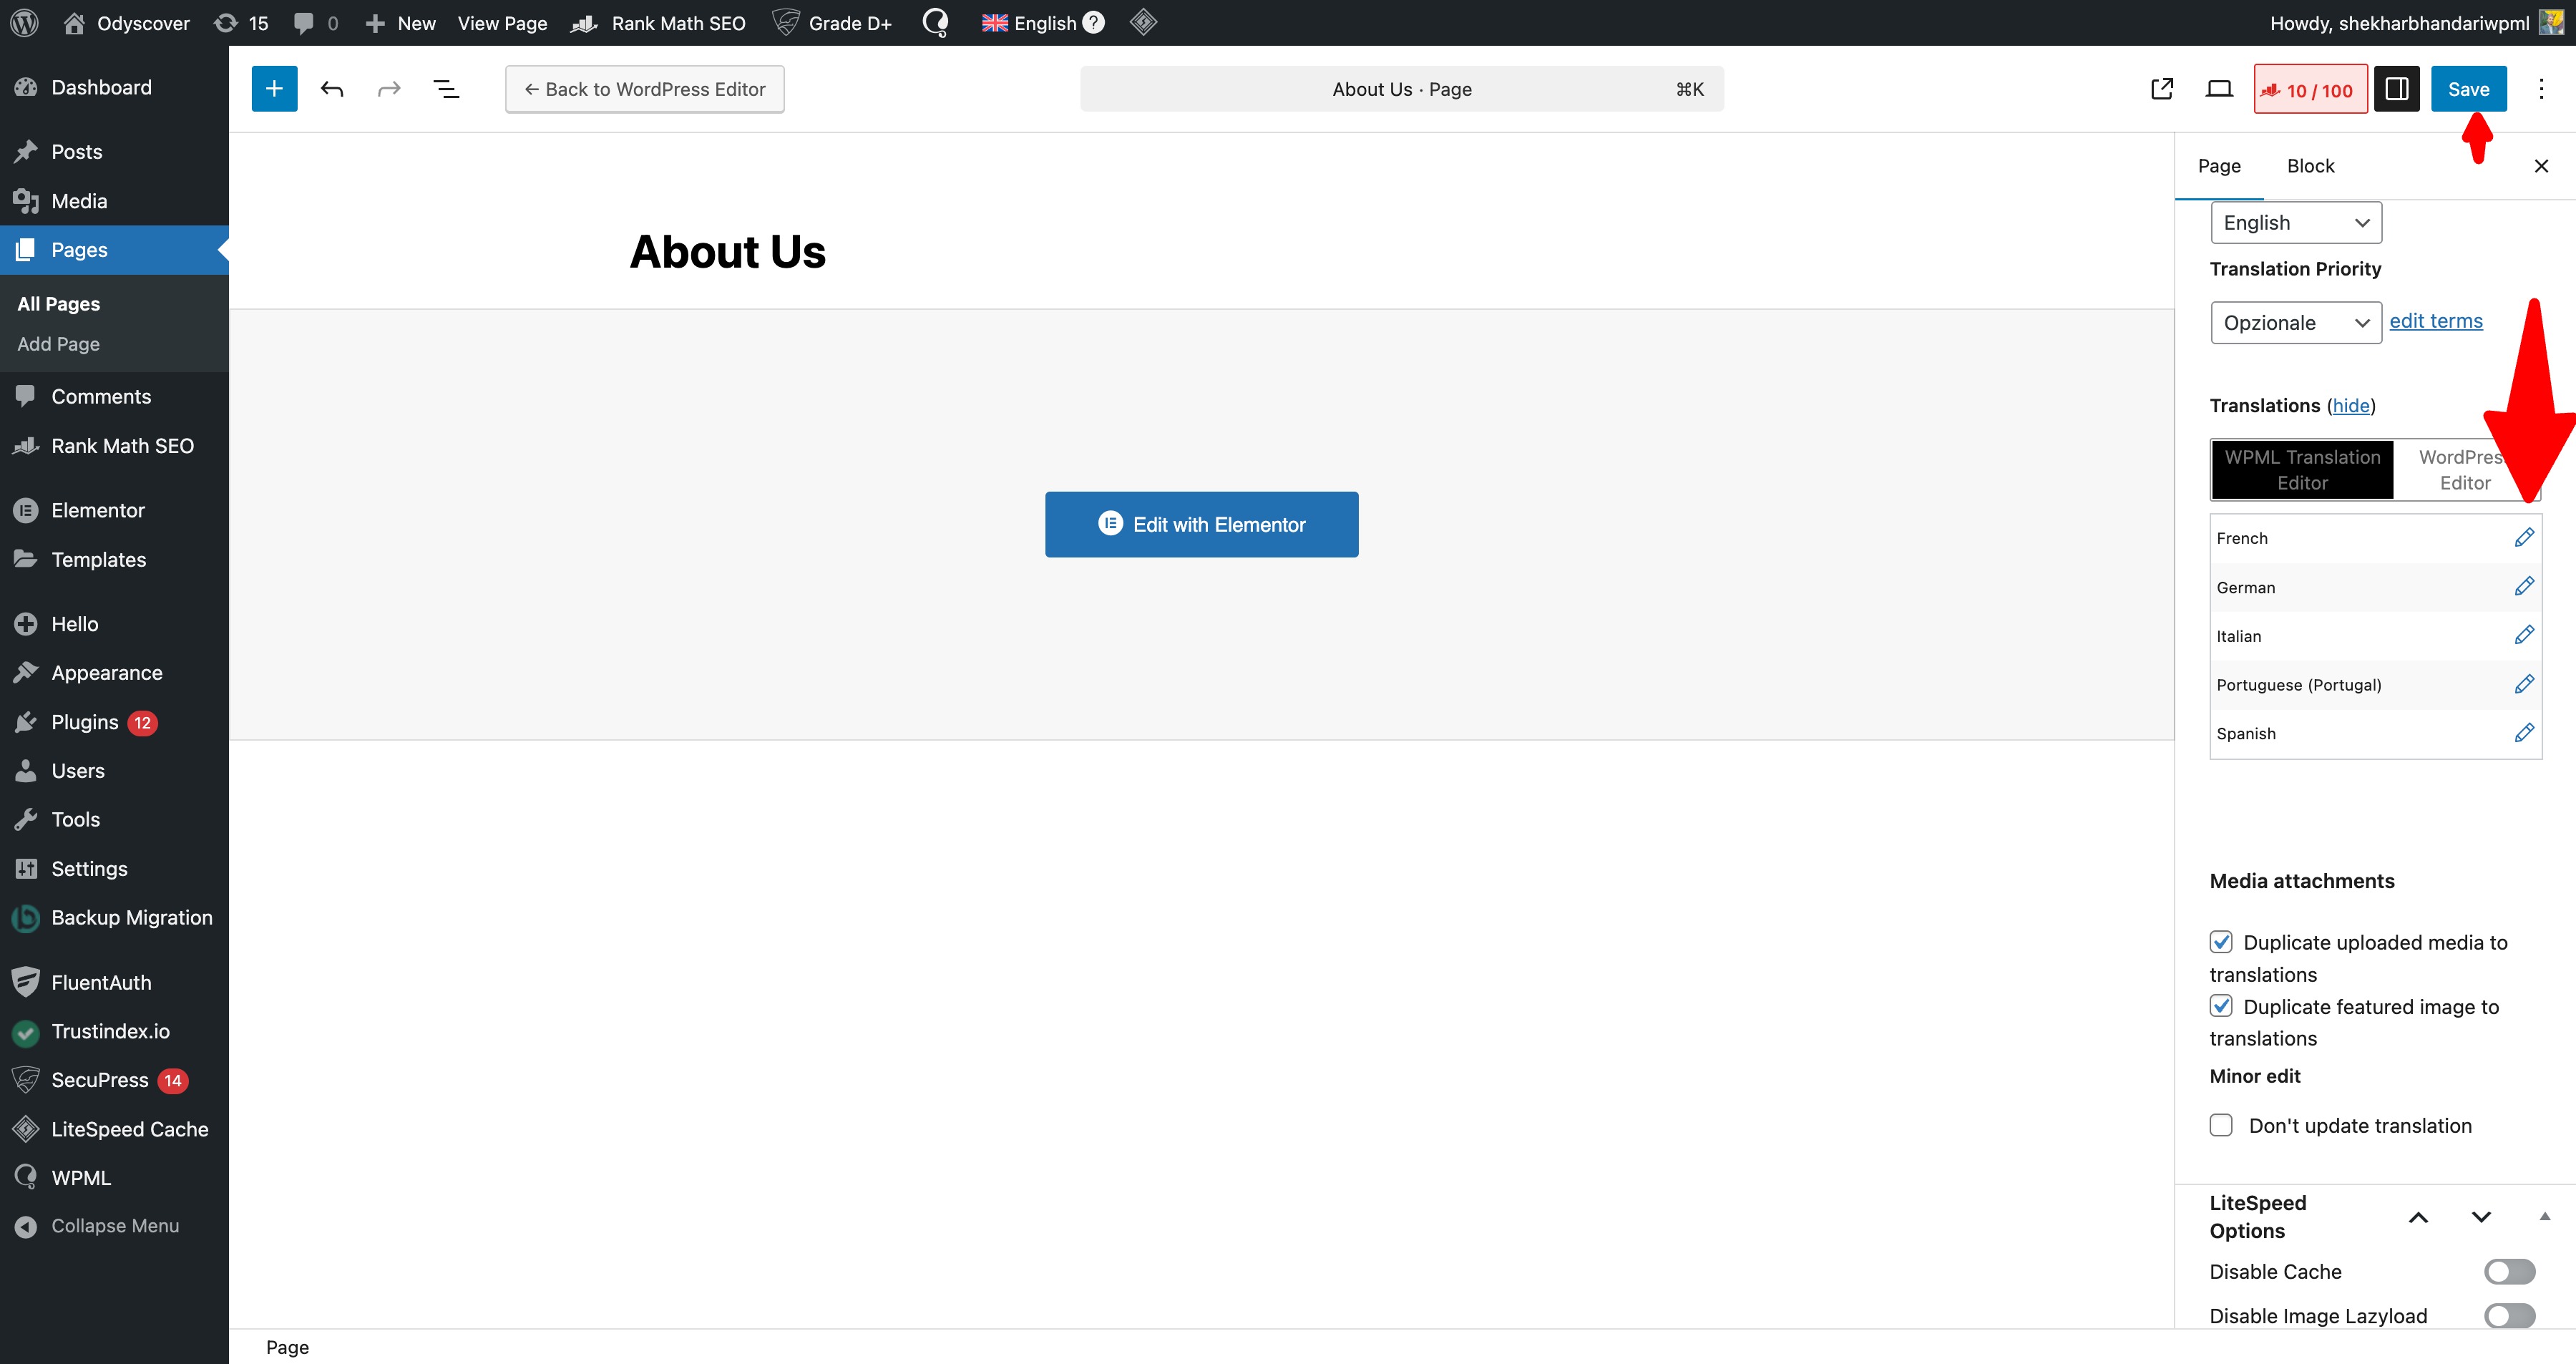2576x1364 pixels.
Task: Click Back to WordPress Editor button
Action: coord(645,89)
